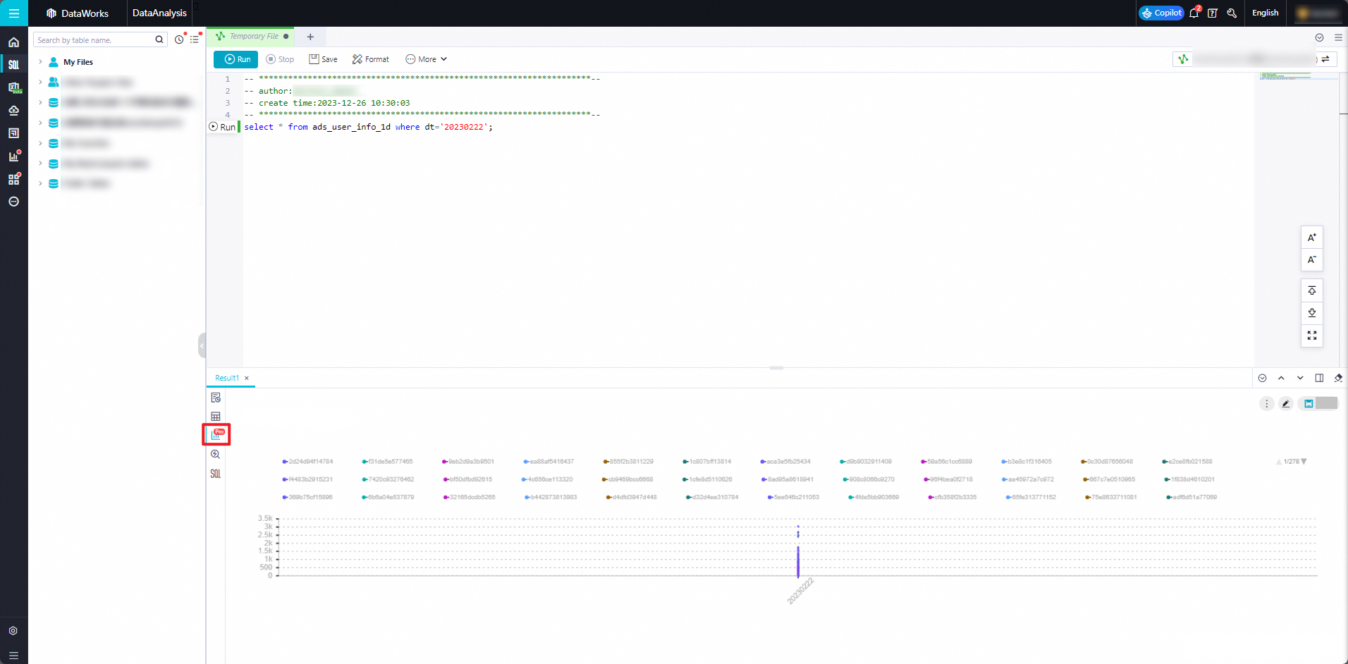
Task: Toggle legend series ea88af5416437
Action: tap(549, 462)
